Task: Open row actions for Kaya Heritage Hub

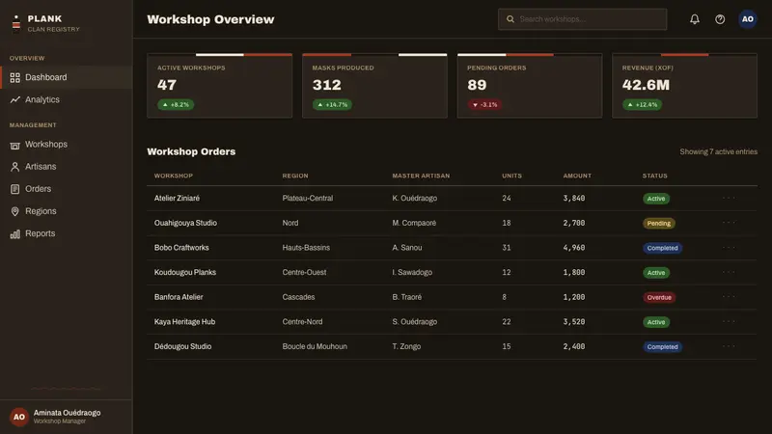Action: (x=729, y=321)
